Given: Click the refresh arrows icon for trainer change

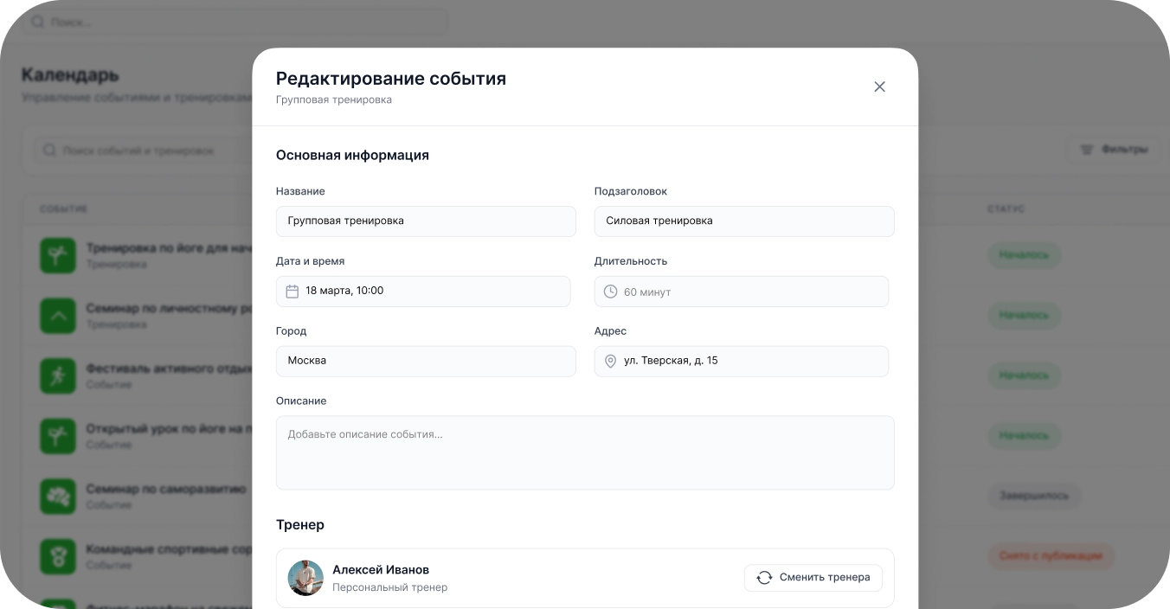Looking at the screenshot, I should pos(764,578).
